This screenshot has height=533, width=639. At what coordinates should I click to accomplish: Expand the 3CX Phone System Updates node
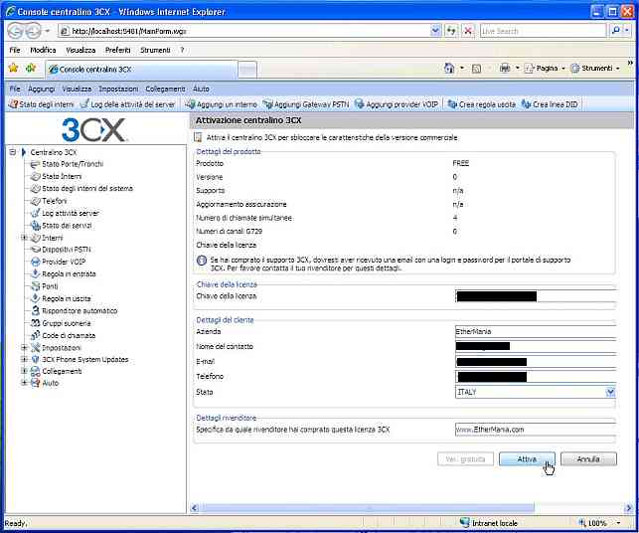[24, 359]
